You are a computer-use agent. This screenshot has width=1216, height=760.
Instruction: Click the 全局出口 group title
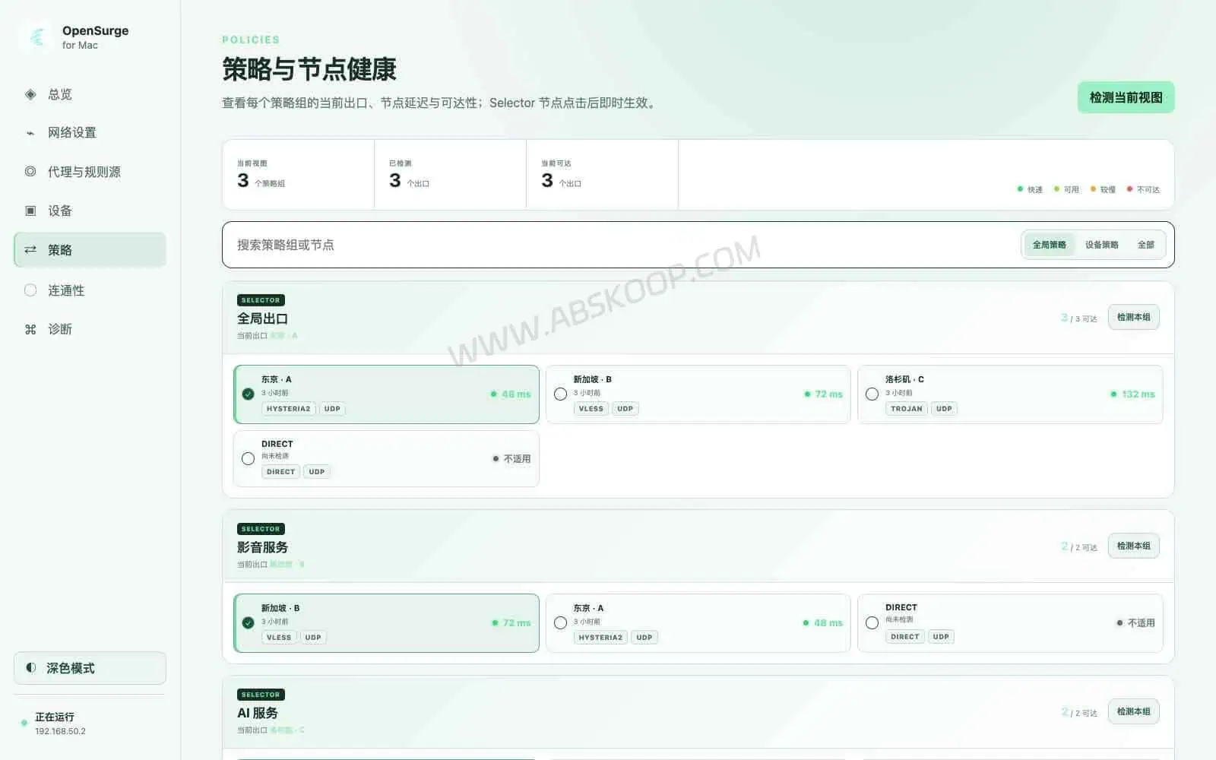(262, 318)
